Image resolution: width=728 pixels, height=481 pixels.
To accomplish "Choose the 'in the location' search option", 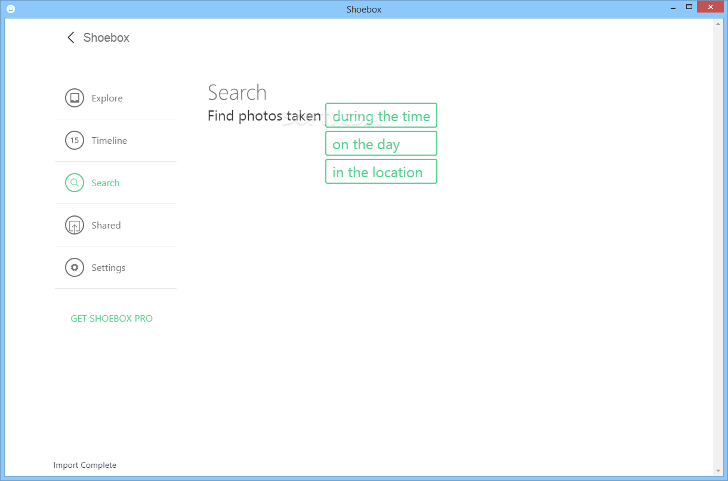I will click(x=381, y=171).
